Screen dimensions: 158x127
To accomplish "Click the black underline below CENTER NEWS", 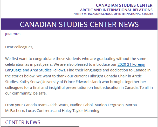I will [40, 126].
